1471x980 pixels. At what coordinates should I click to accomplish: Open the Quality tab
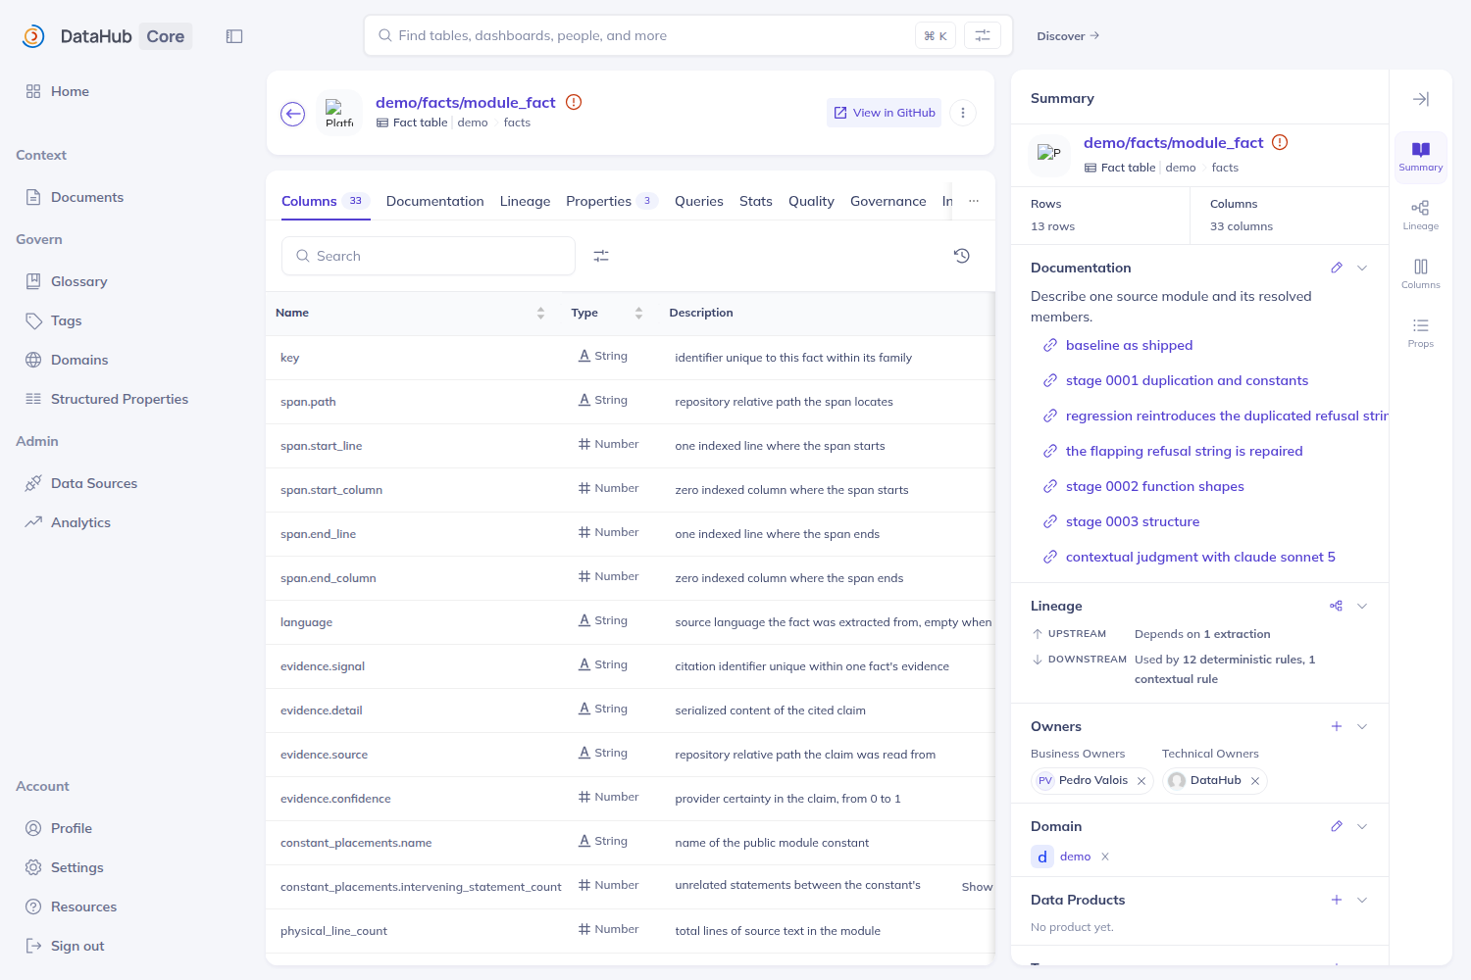(812, 201)
